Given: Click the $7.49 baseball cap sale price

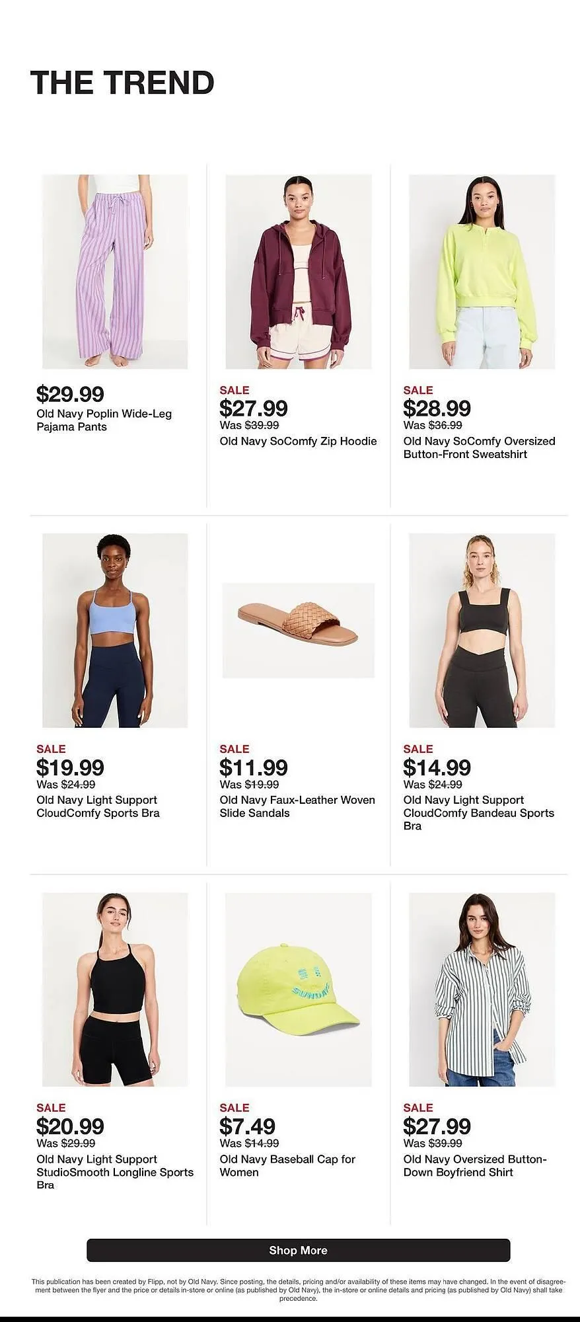Looking at the screenshot, I should [248, 1126].
